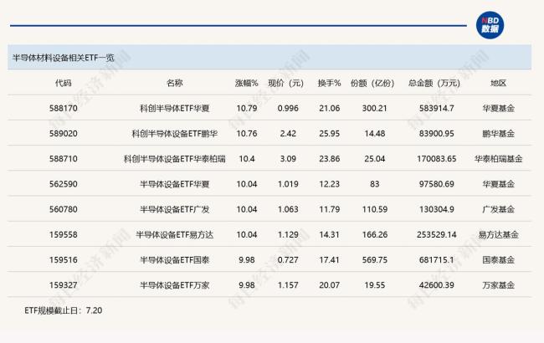
Task: Select code 562590
Action: (63, 184)
